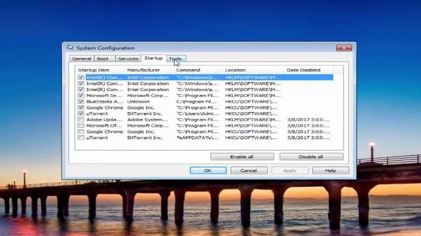Uncheck the enabled Google Chrome startup checkbox

click(80, 108)
